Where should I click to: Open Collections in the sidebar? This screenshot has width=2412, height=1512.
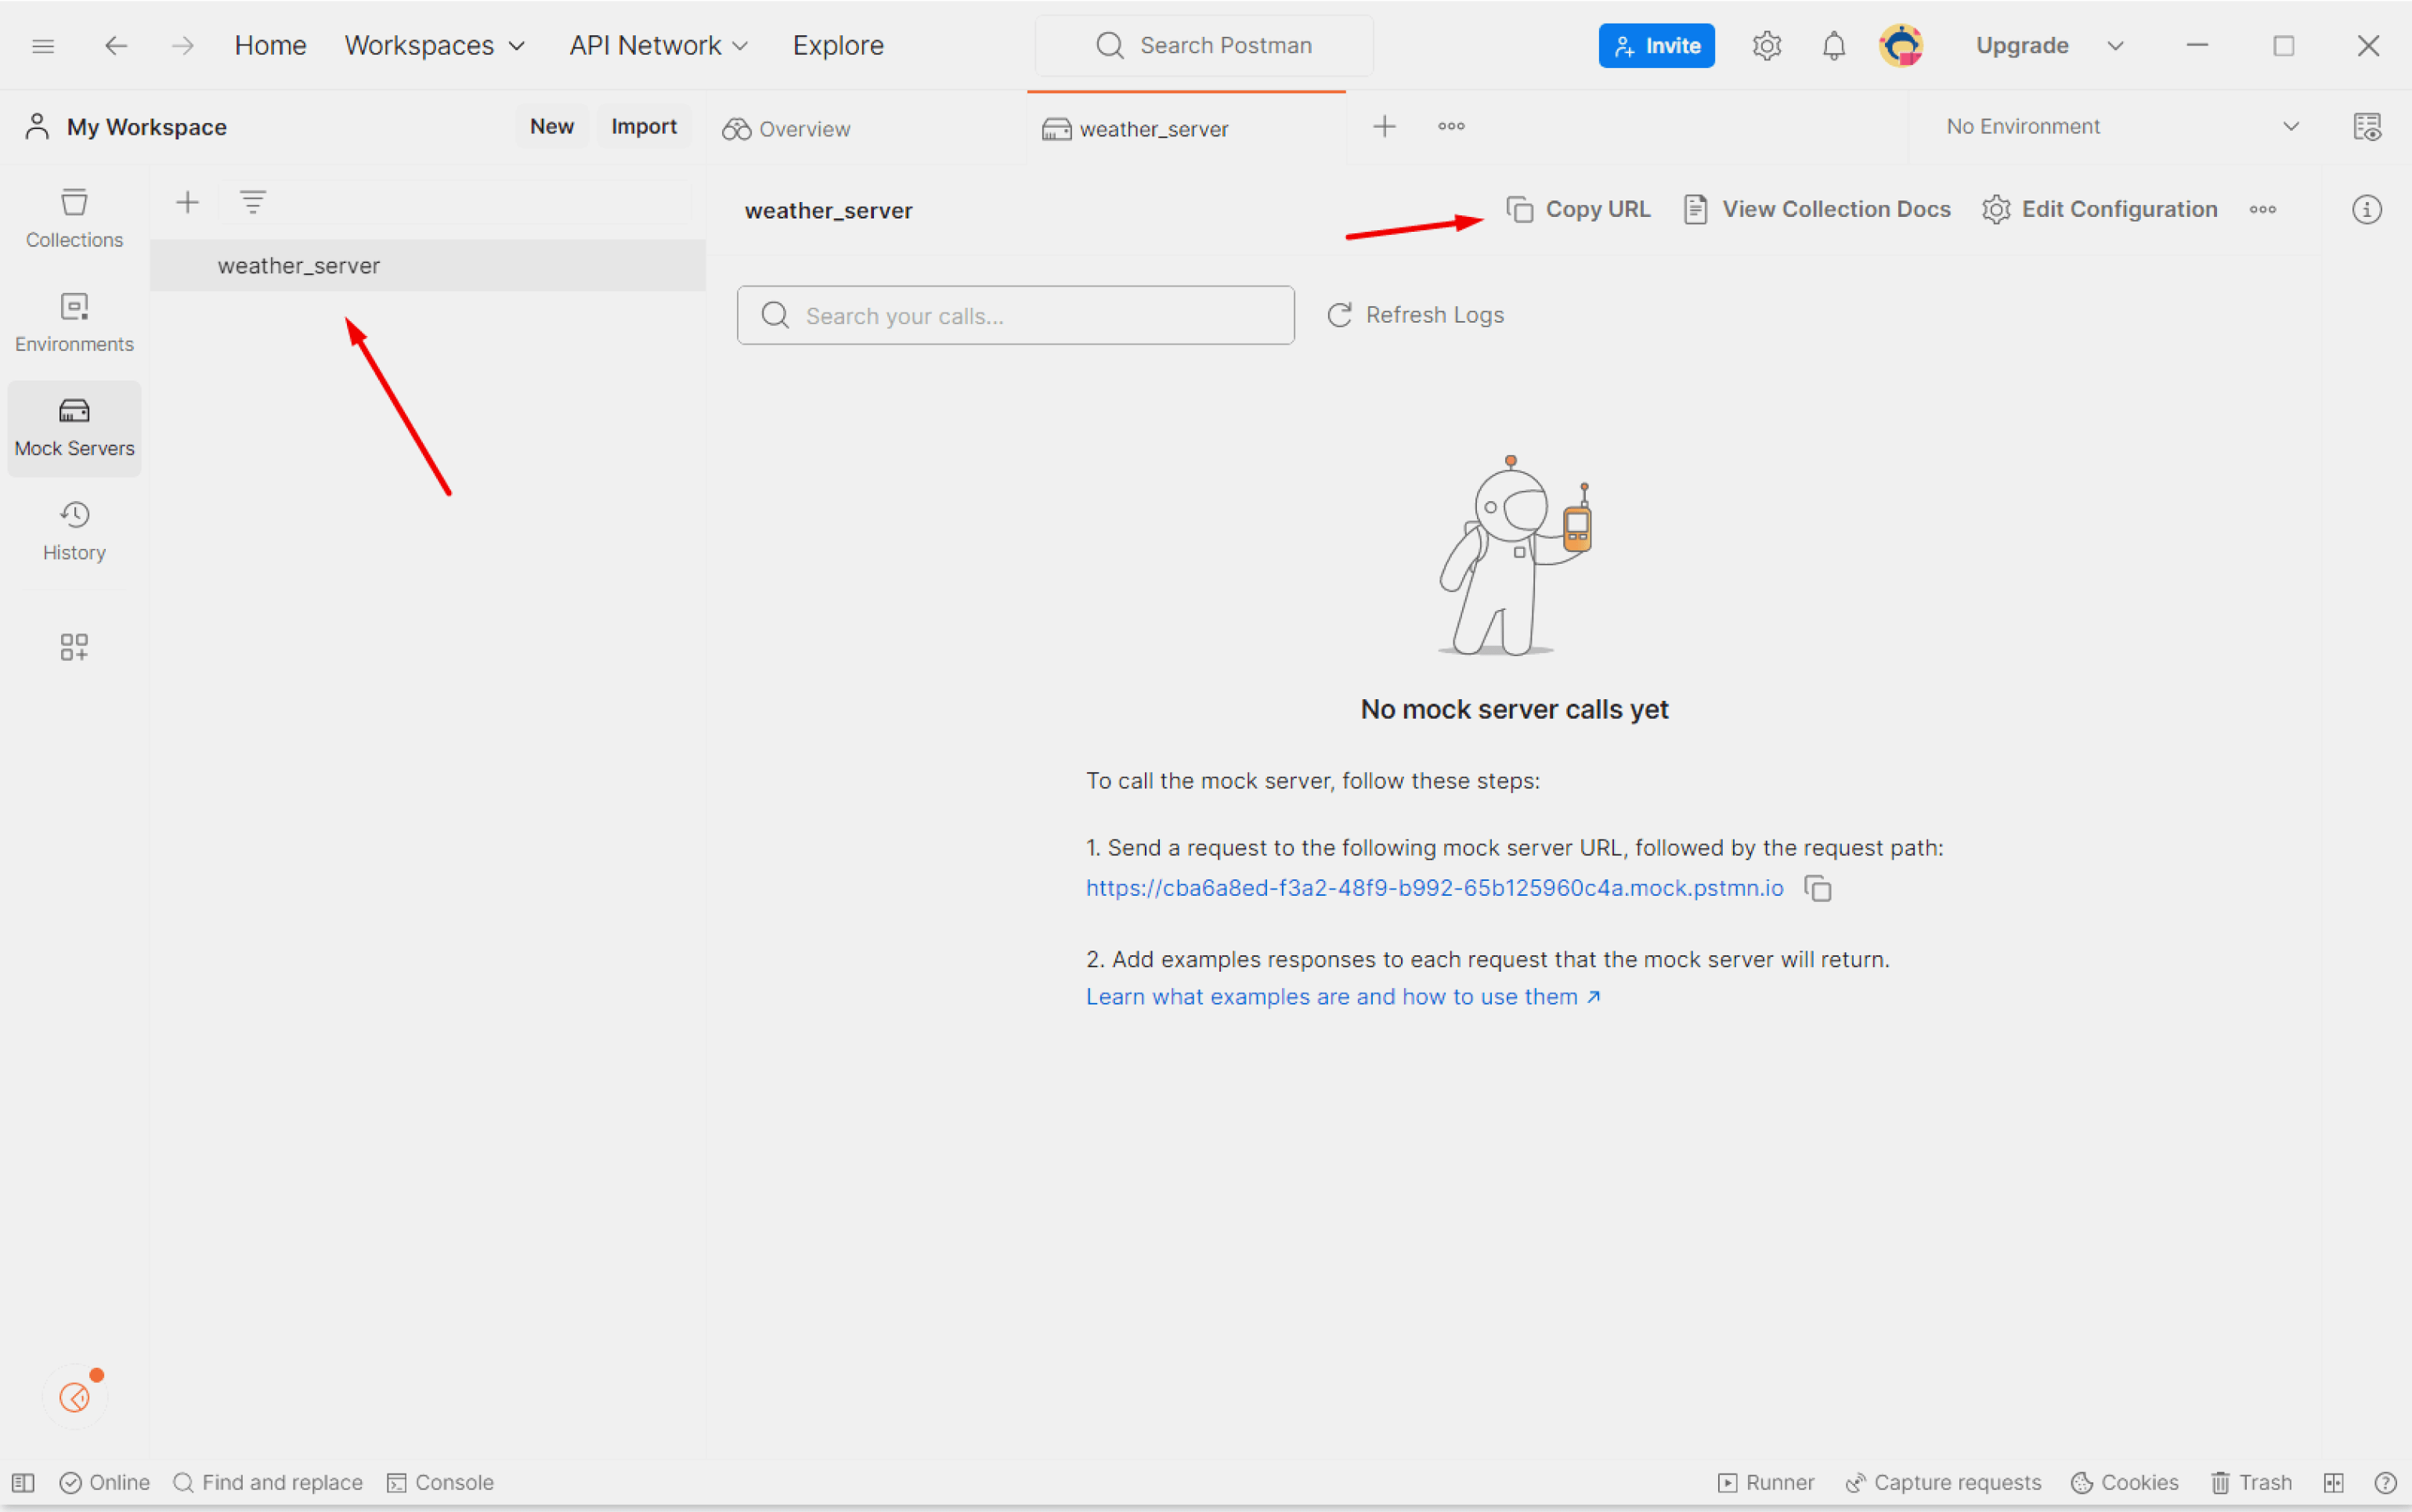click(74, 219)
